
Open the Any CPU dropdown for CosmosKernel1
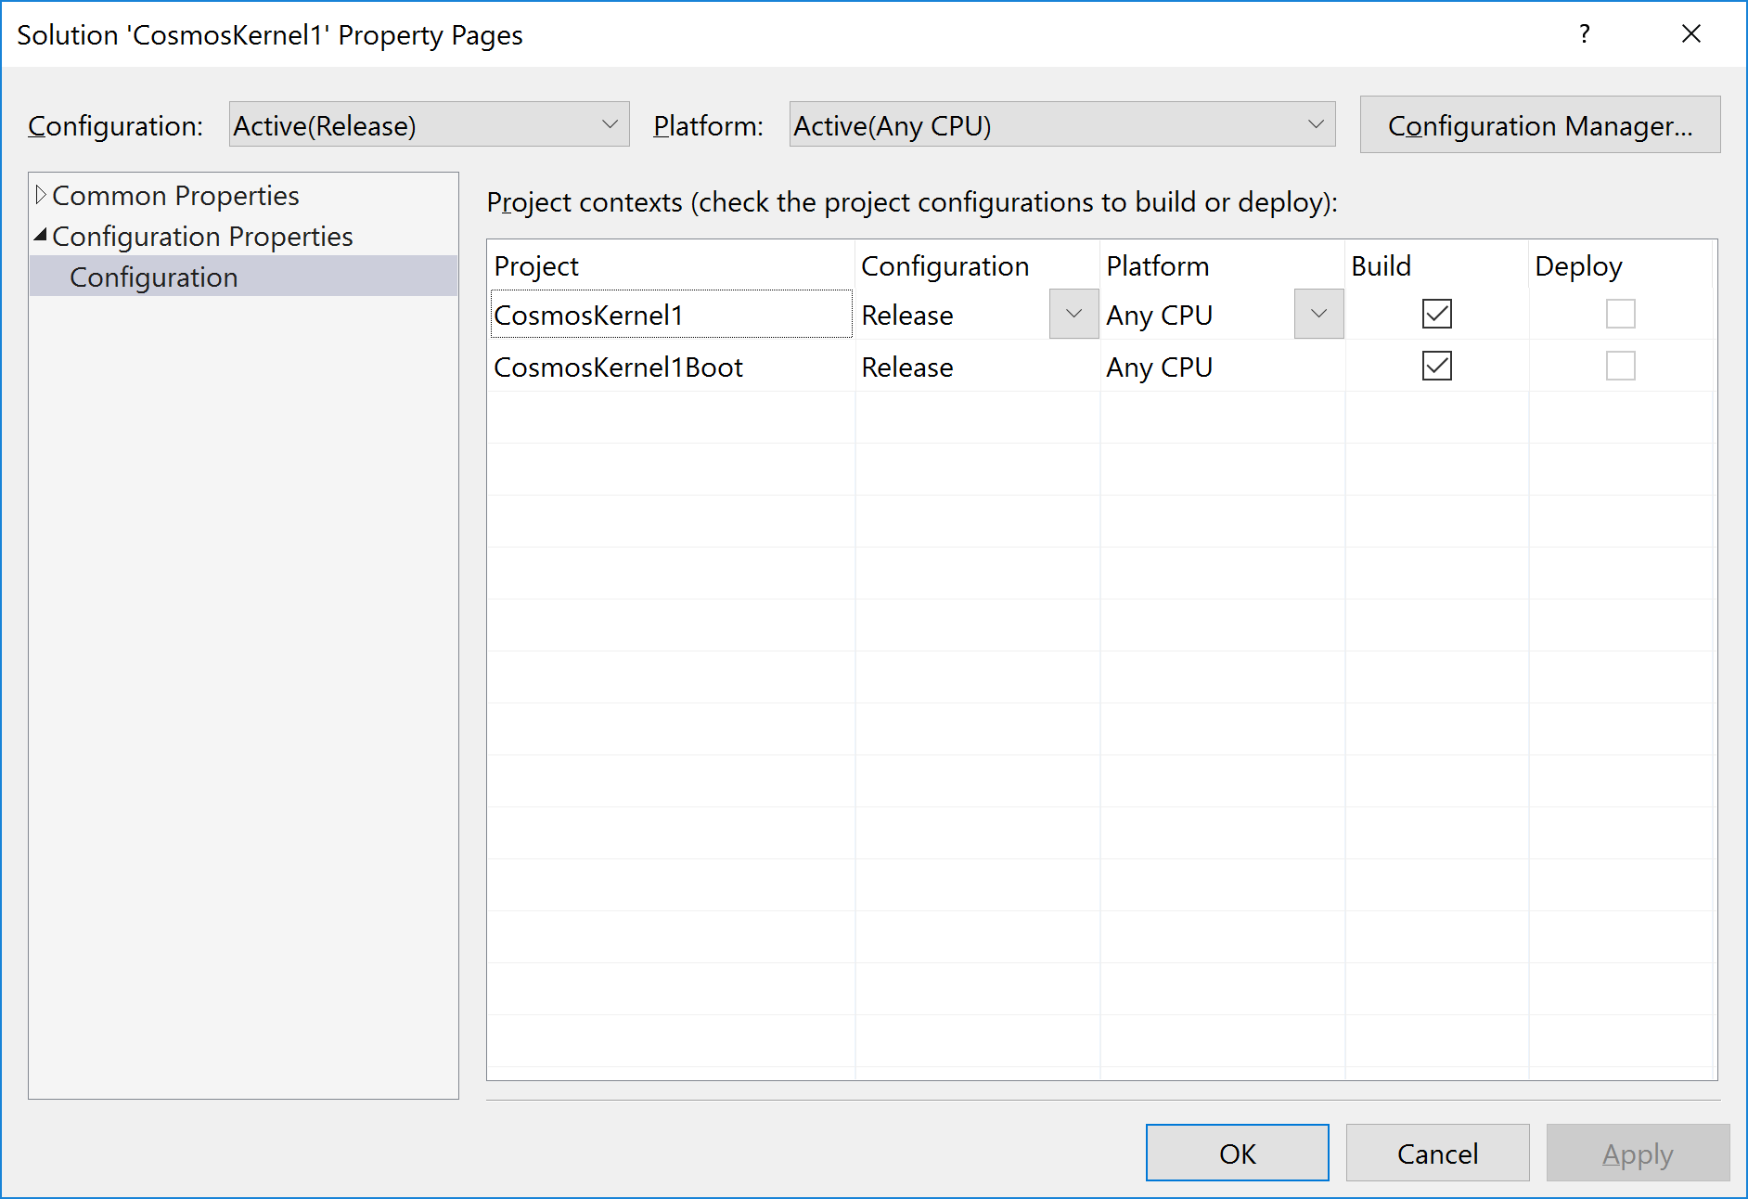1317,314
